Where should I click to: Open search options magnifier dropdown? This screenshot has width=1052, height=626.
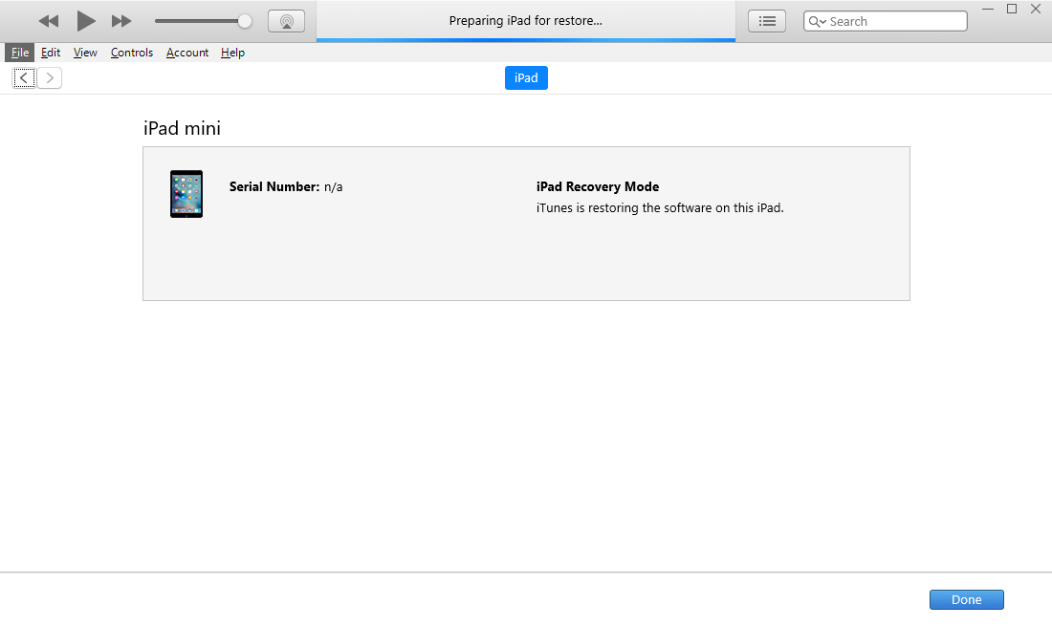click(817, 21)
